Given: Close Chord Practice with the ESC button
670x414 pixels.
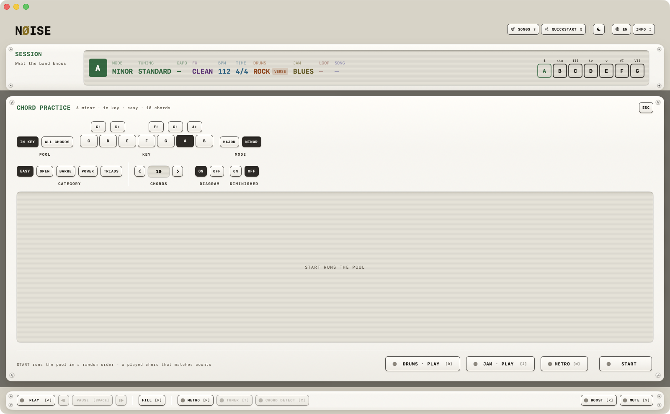Looking at the screenshot, I should (x=646, y=108).
